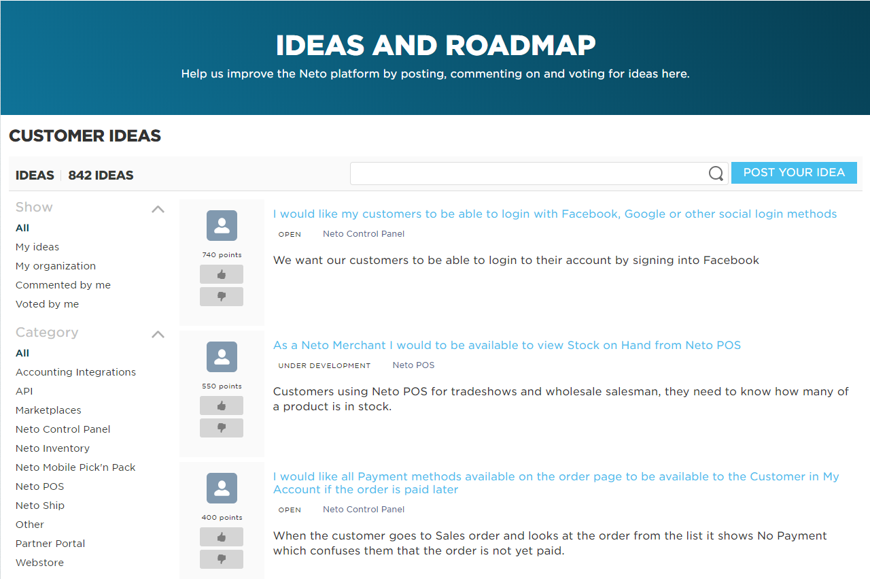Image resolution: width=870 pixels, height=579 pixels.
Task: Select Neto Control Panel category in sidebar
Action: point(63,429)
